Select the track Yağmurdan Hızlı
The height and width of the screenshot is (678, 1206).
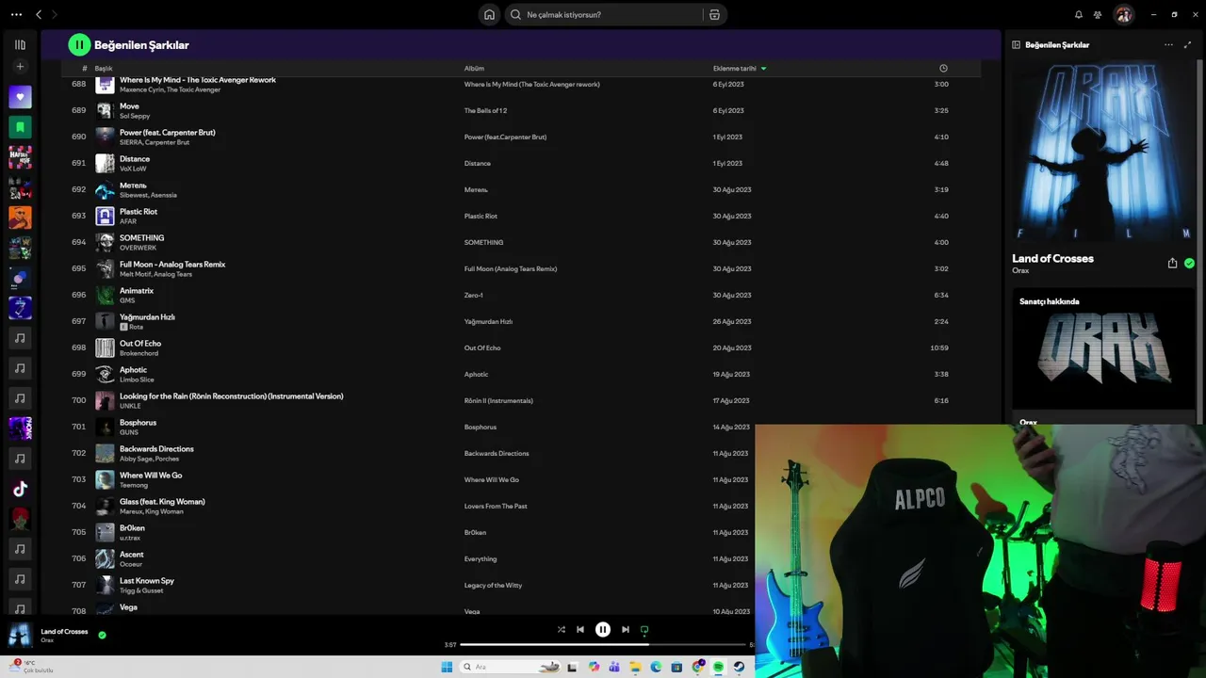[x=147, y=317]
